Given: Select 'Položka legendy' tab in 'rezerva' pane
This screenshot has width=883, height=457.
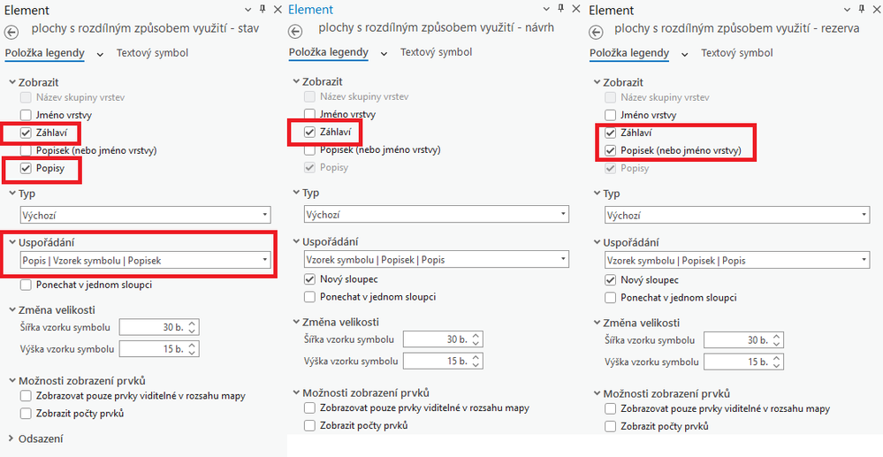Looking at the screenshot, I should pyautogui.click(x=628, y=53).
